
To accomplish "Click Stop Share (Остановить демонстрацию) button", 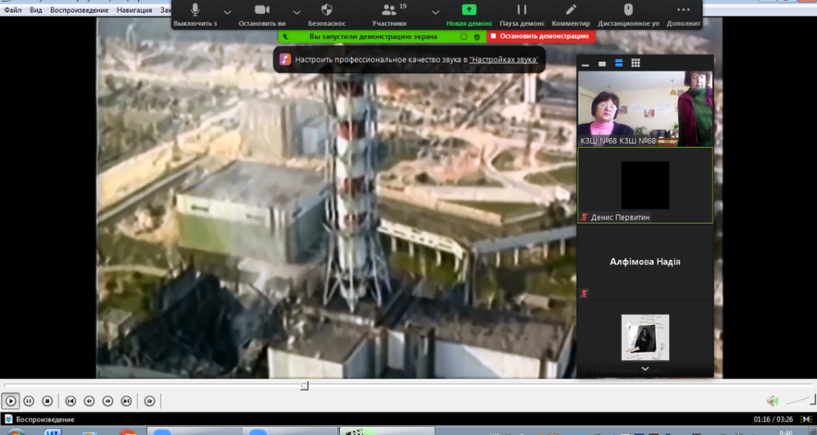I will (x=540, y=36).
